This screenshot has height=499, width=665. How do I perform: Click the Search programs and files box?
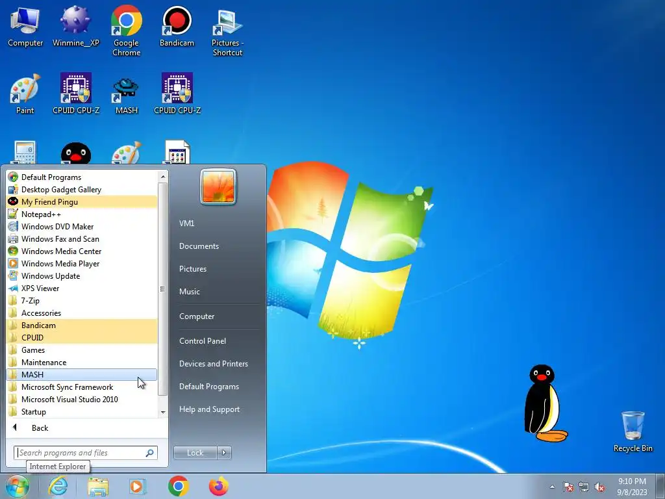tap(85, 453)
